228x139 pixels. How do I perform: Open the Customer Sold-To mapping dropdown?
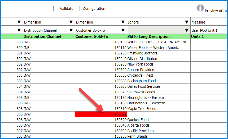[x=123, y=30]
